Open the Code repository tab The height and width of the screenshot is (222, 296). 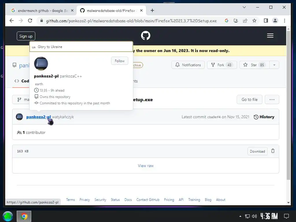22,81
